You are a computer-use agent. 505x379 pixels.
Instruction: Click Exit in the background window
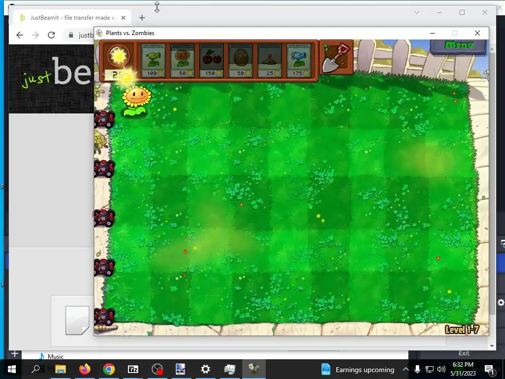point(464,353)
